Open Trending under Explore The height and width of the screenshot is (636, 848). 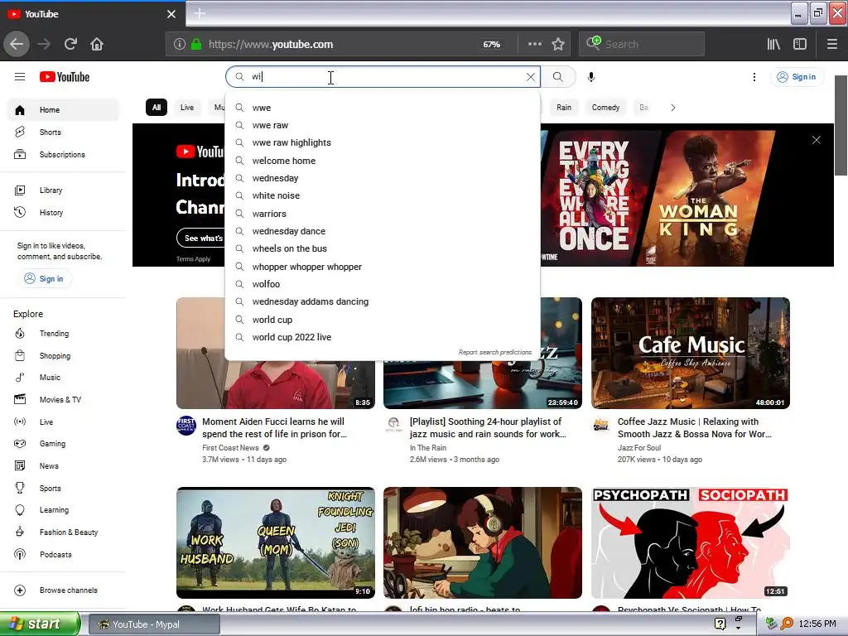(x=63, y=333)
